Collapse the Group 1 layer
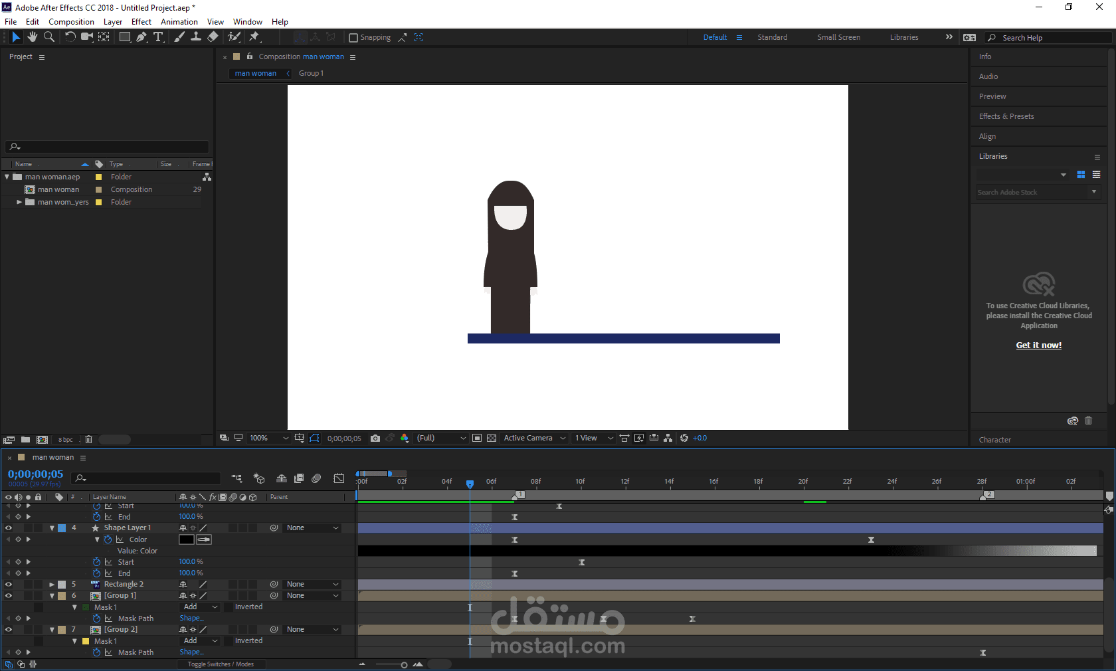Image resolution: width=1116 pixels, height=671 pixels. click(x=52, y=596)
